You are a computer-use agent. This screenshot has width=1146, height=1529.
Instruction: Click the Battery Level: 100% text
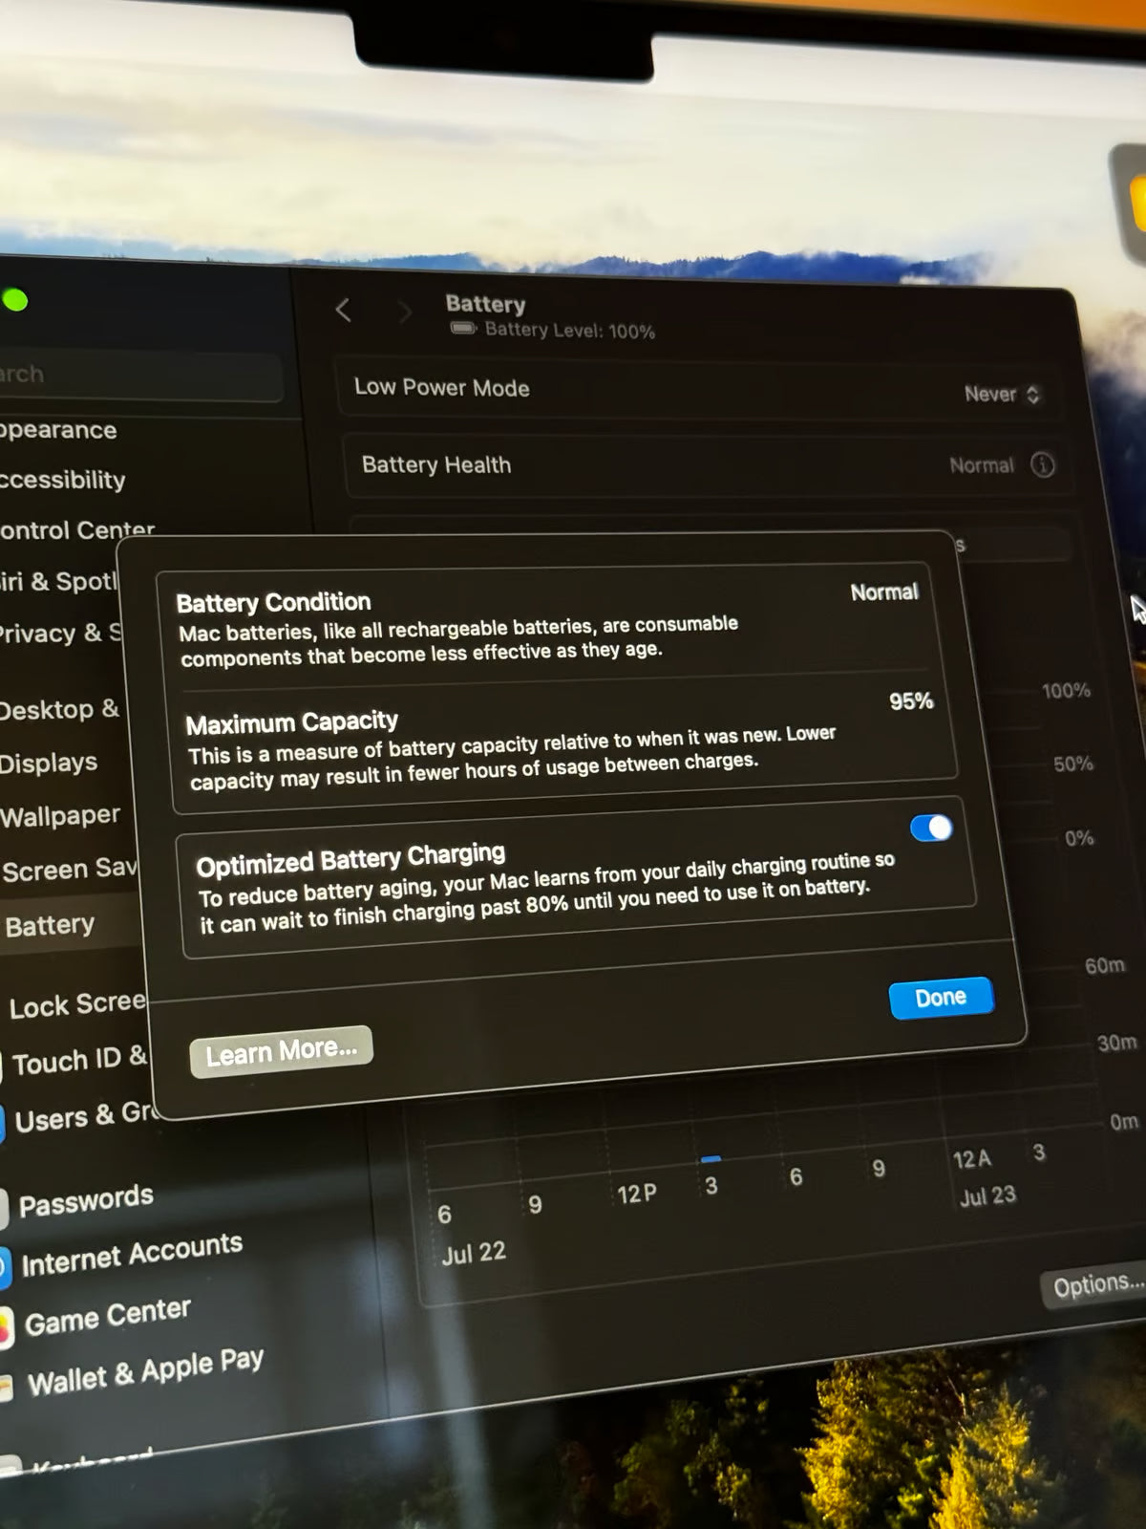click(x=570, y=331)
